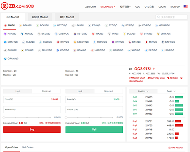Switch to the BTC Market tab
The height and width of the screenshot is (152, 190).
point(67,17)
